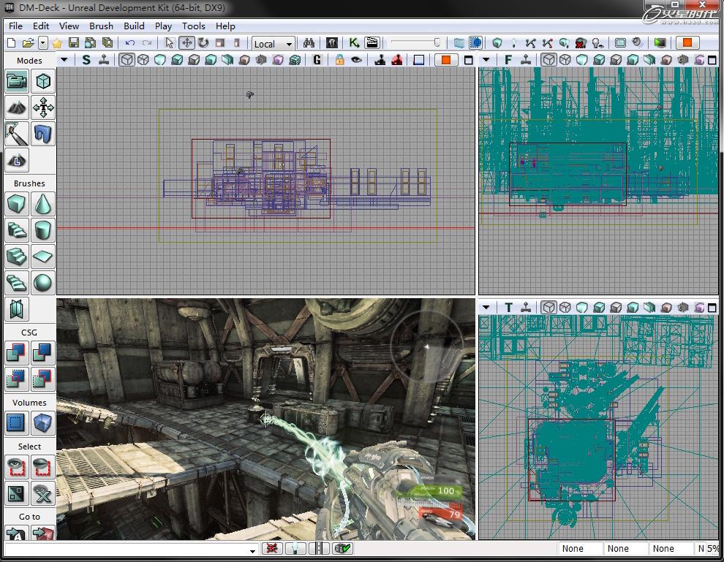724x562 pixels.
Task: Set builder brush to Curved Staircase
Action: pyautogui.click(x=17, y=230)
